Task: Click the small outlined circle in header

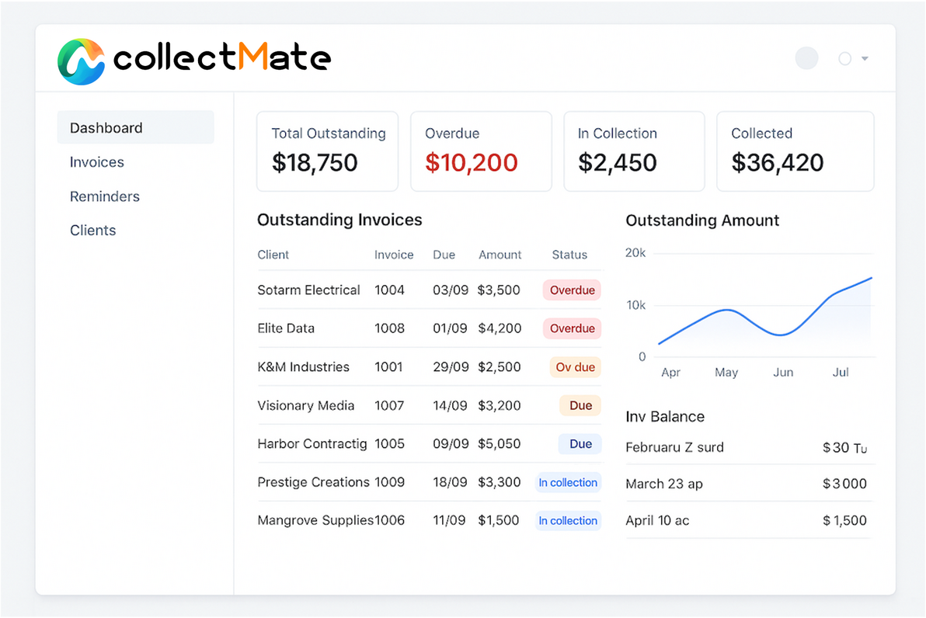Action: pyautogui.click(x=844, y=58)
